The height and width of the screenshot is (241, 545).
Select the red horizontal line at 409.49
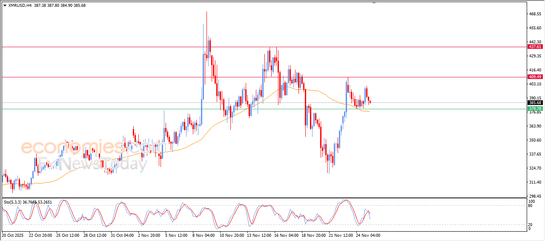(x=128, y=77)
